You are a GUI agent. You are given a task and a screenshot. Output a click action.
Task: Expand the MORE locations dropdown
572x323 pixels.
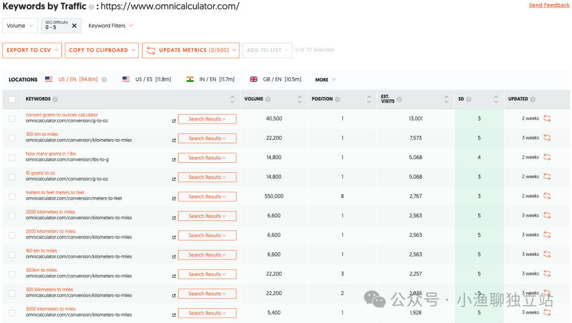pos(325,80)
